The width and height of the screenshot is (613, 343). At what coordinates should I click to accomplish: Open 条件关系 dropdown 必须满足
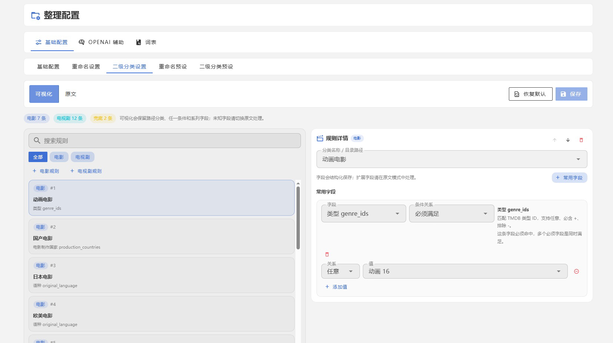451,213
